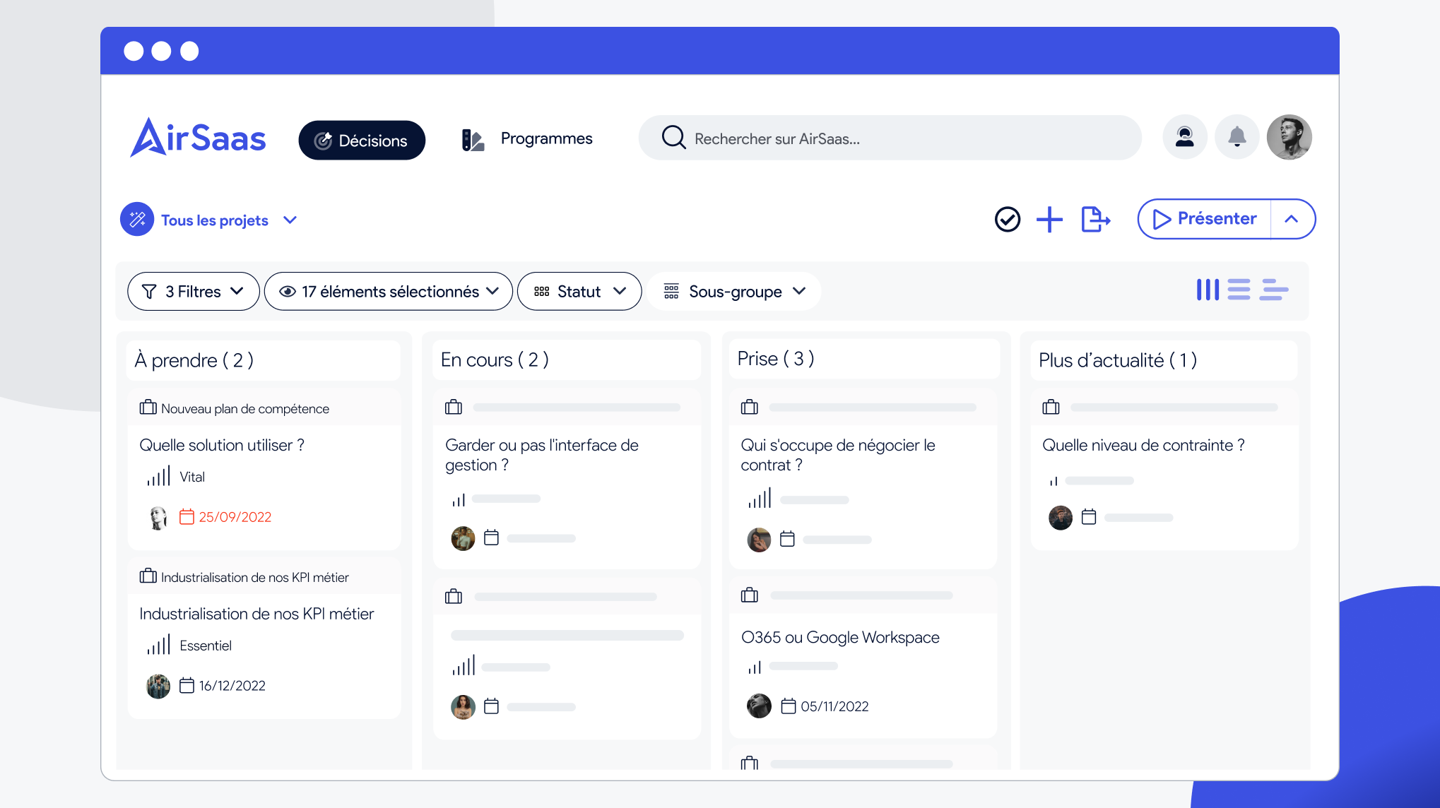Open decision Quelle niveau de contrainte ?
Screen dimensions: 1440x808
(x=1143, y=445)
